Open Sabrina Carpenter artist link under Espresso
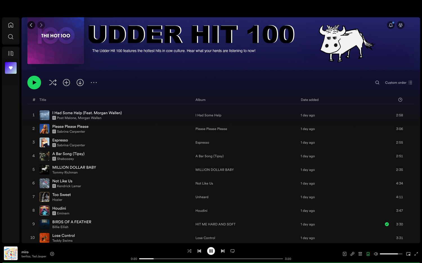 (x=71, y=145)
